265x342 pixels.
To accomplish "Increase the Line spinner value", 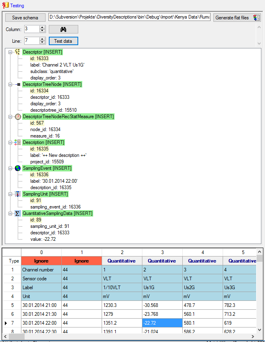I will click(42, 39).
